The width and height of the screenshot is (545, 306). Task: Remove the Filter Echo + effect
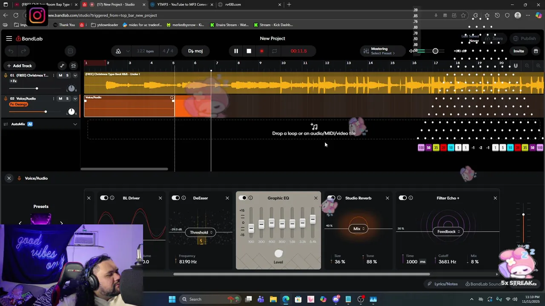click(x=495, y=198)
